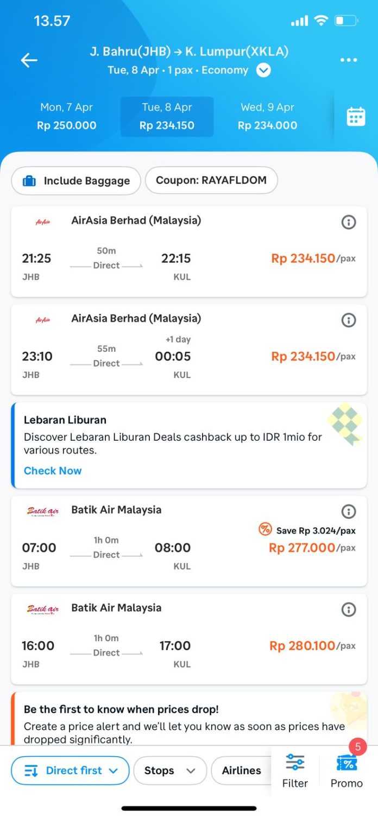View info for 16:00 Batik Air flight

coord(349,610)
